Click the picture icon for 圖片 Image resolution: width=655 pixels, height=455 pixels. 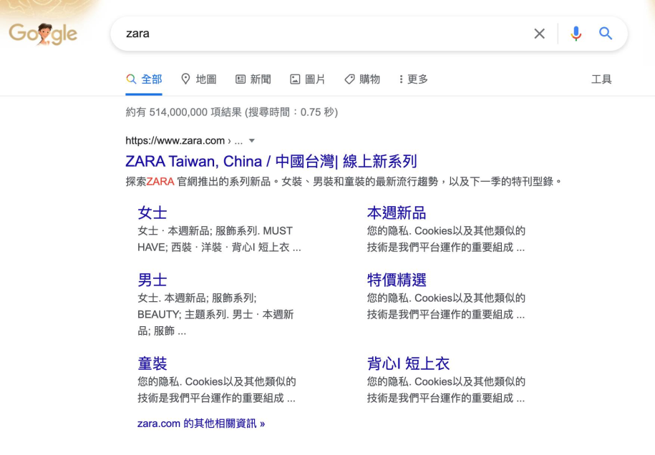click(x=295, y=79)
